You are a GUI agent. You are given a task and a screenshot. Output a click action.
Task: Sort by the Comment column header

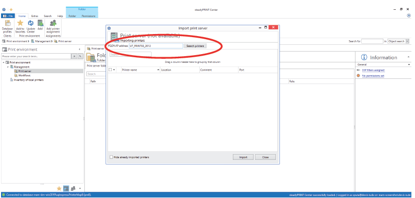[218, 70]
